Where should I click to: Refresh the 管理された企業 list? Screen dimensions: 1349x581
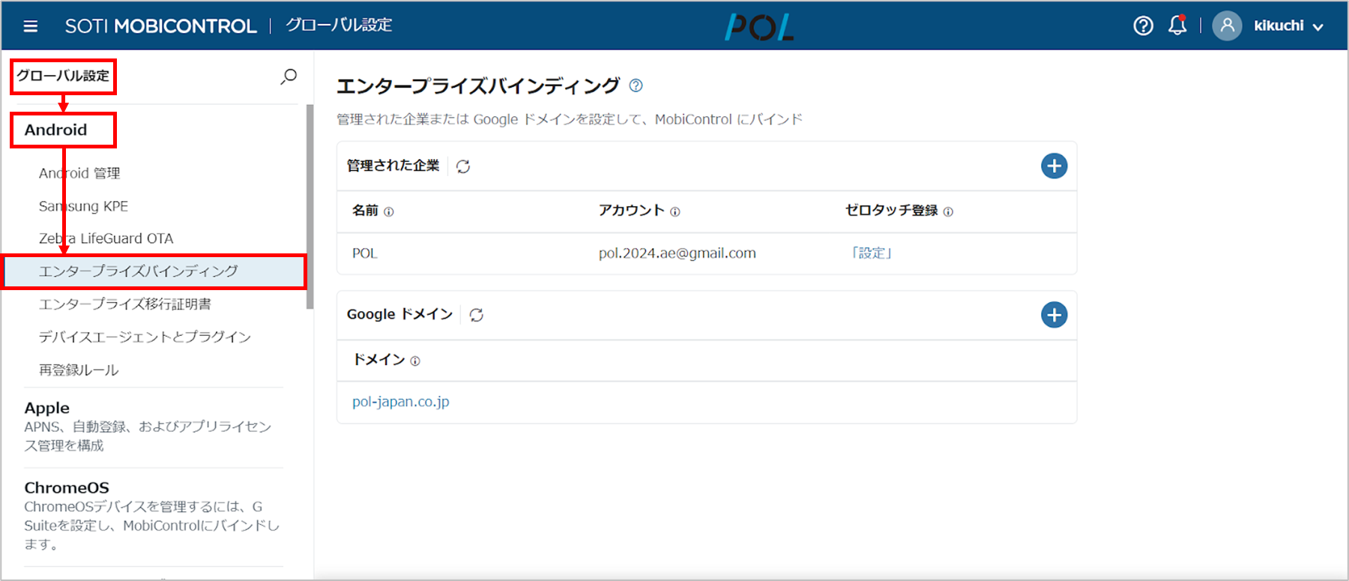(x=463, y=166)
